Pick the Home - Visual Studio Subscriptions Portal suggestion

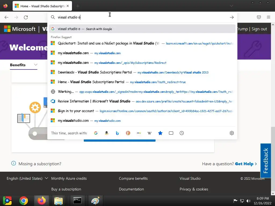(142, 82)
